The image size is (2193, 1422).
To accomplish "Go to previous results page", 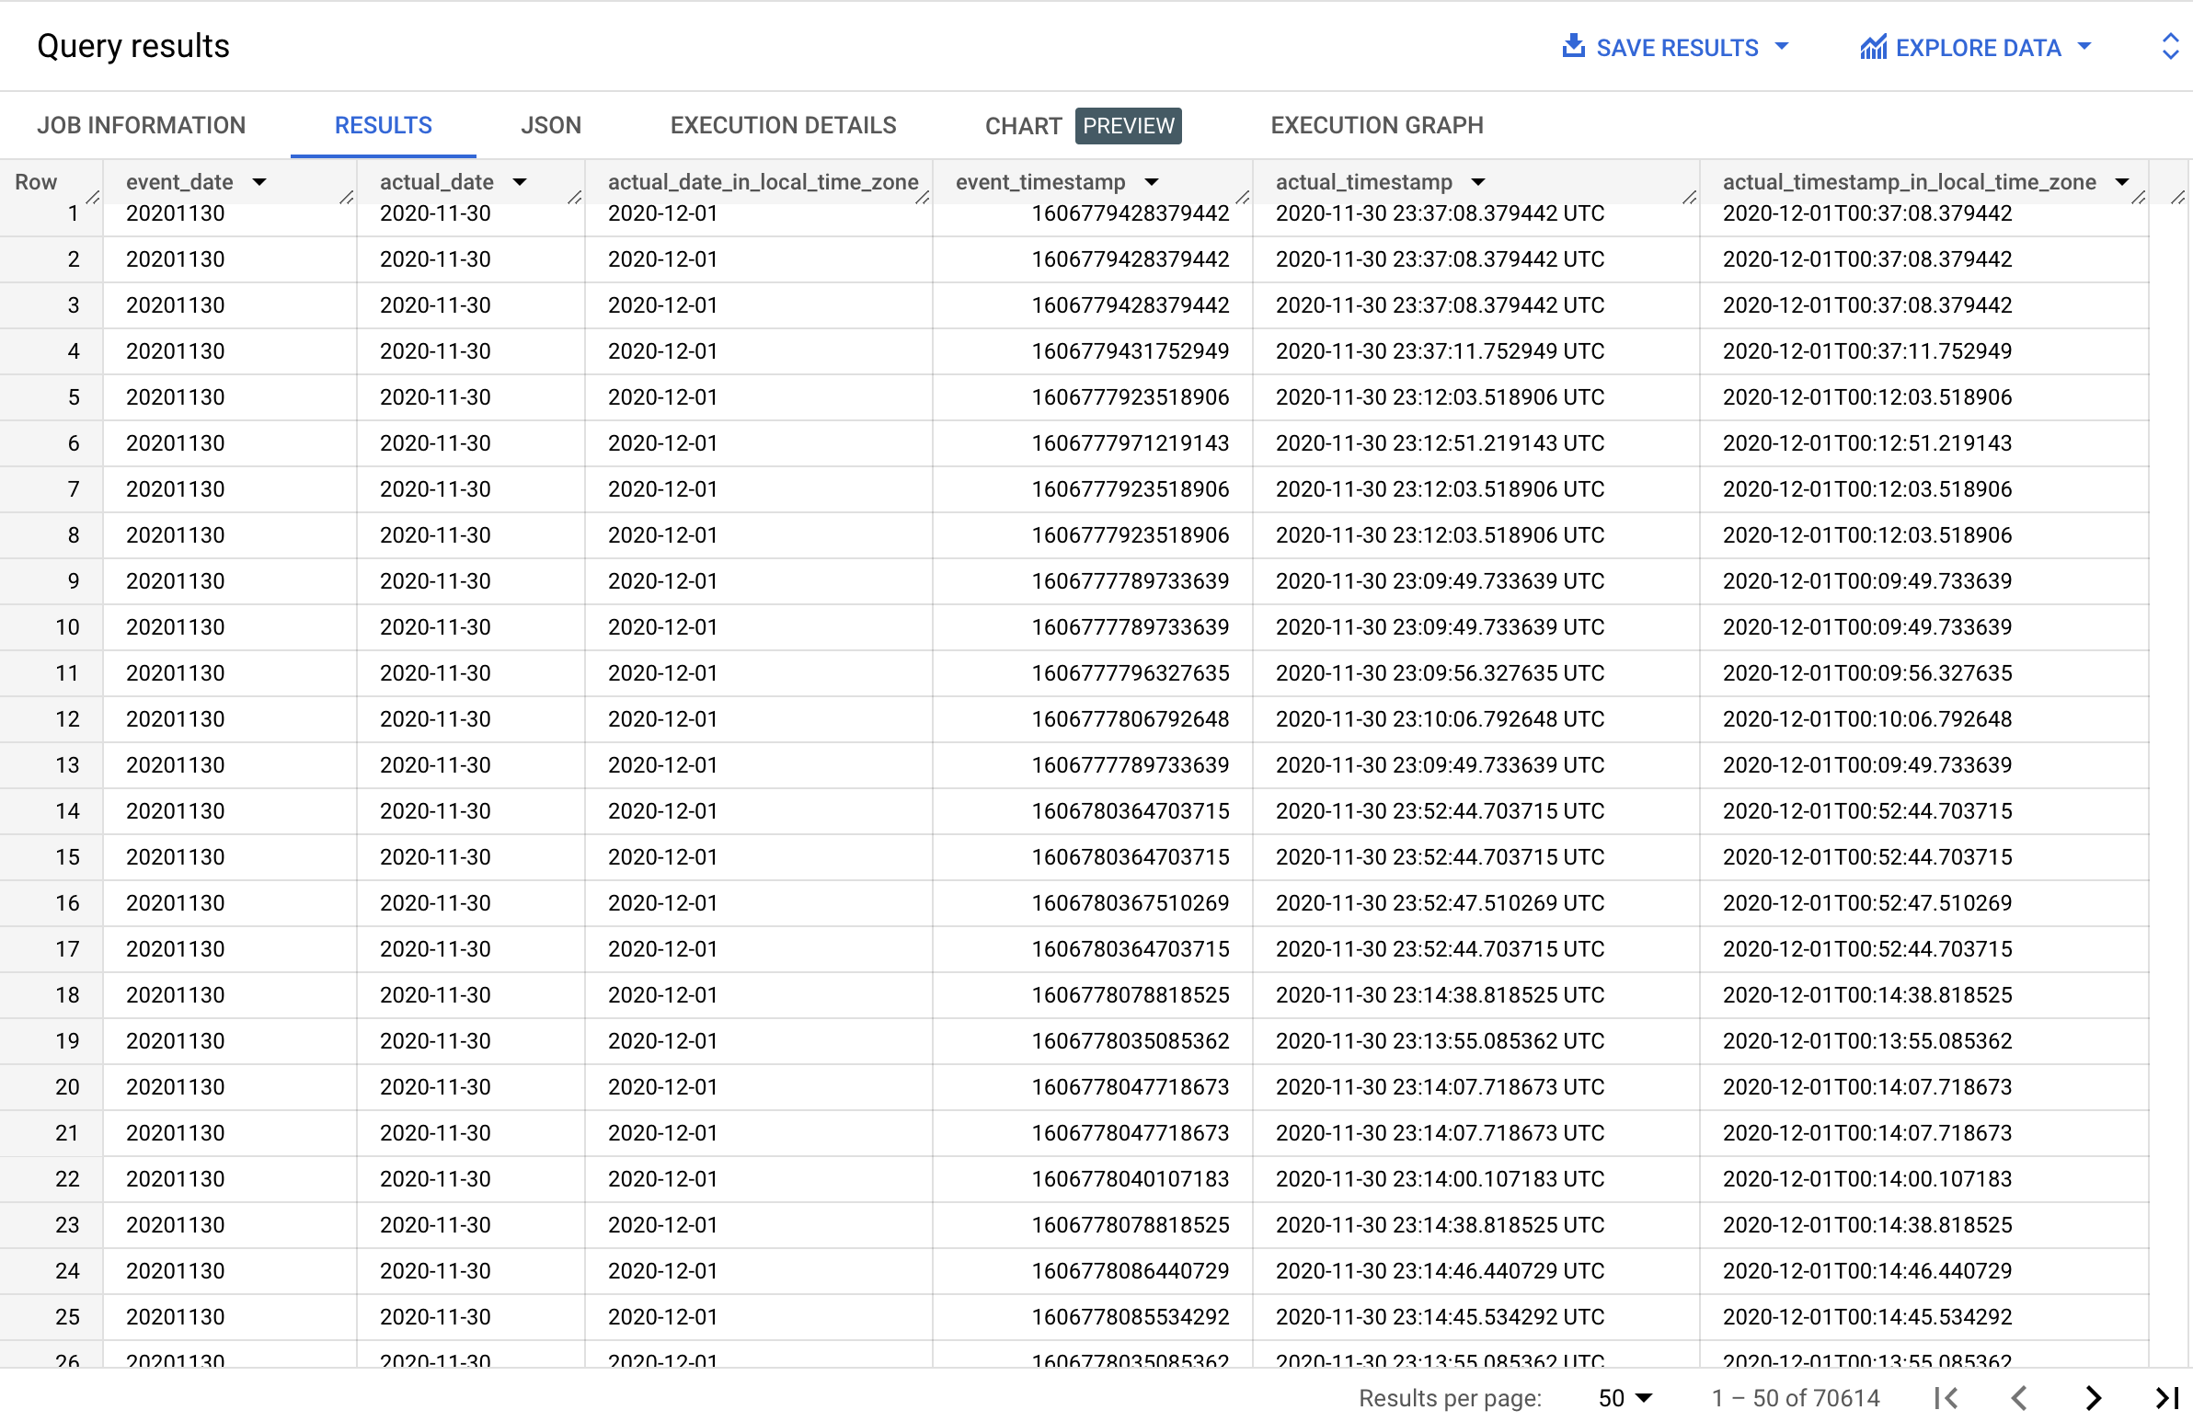I will click(2020, 1398).
